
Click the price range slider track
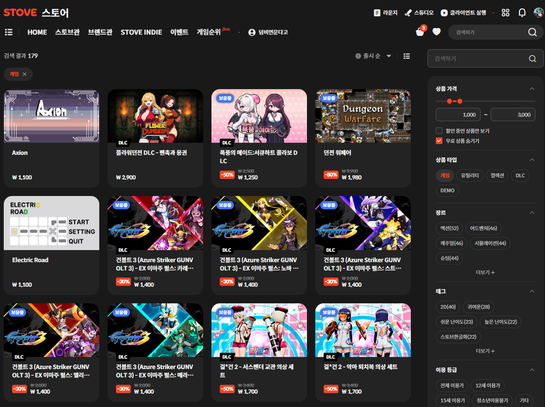tap(485, 101)
